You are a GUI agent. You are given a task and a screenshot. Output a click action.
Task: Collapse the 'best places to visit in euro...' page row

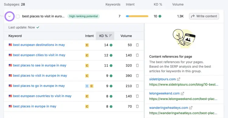9,16
